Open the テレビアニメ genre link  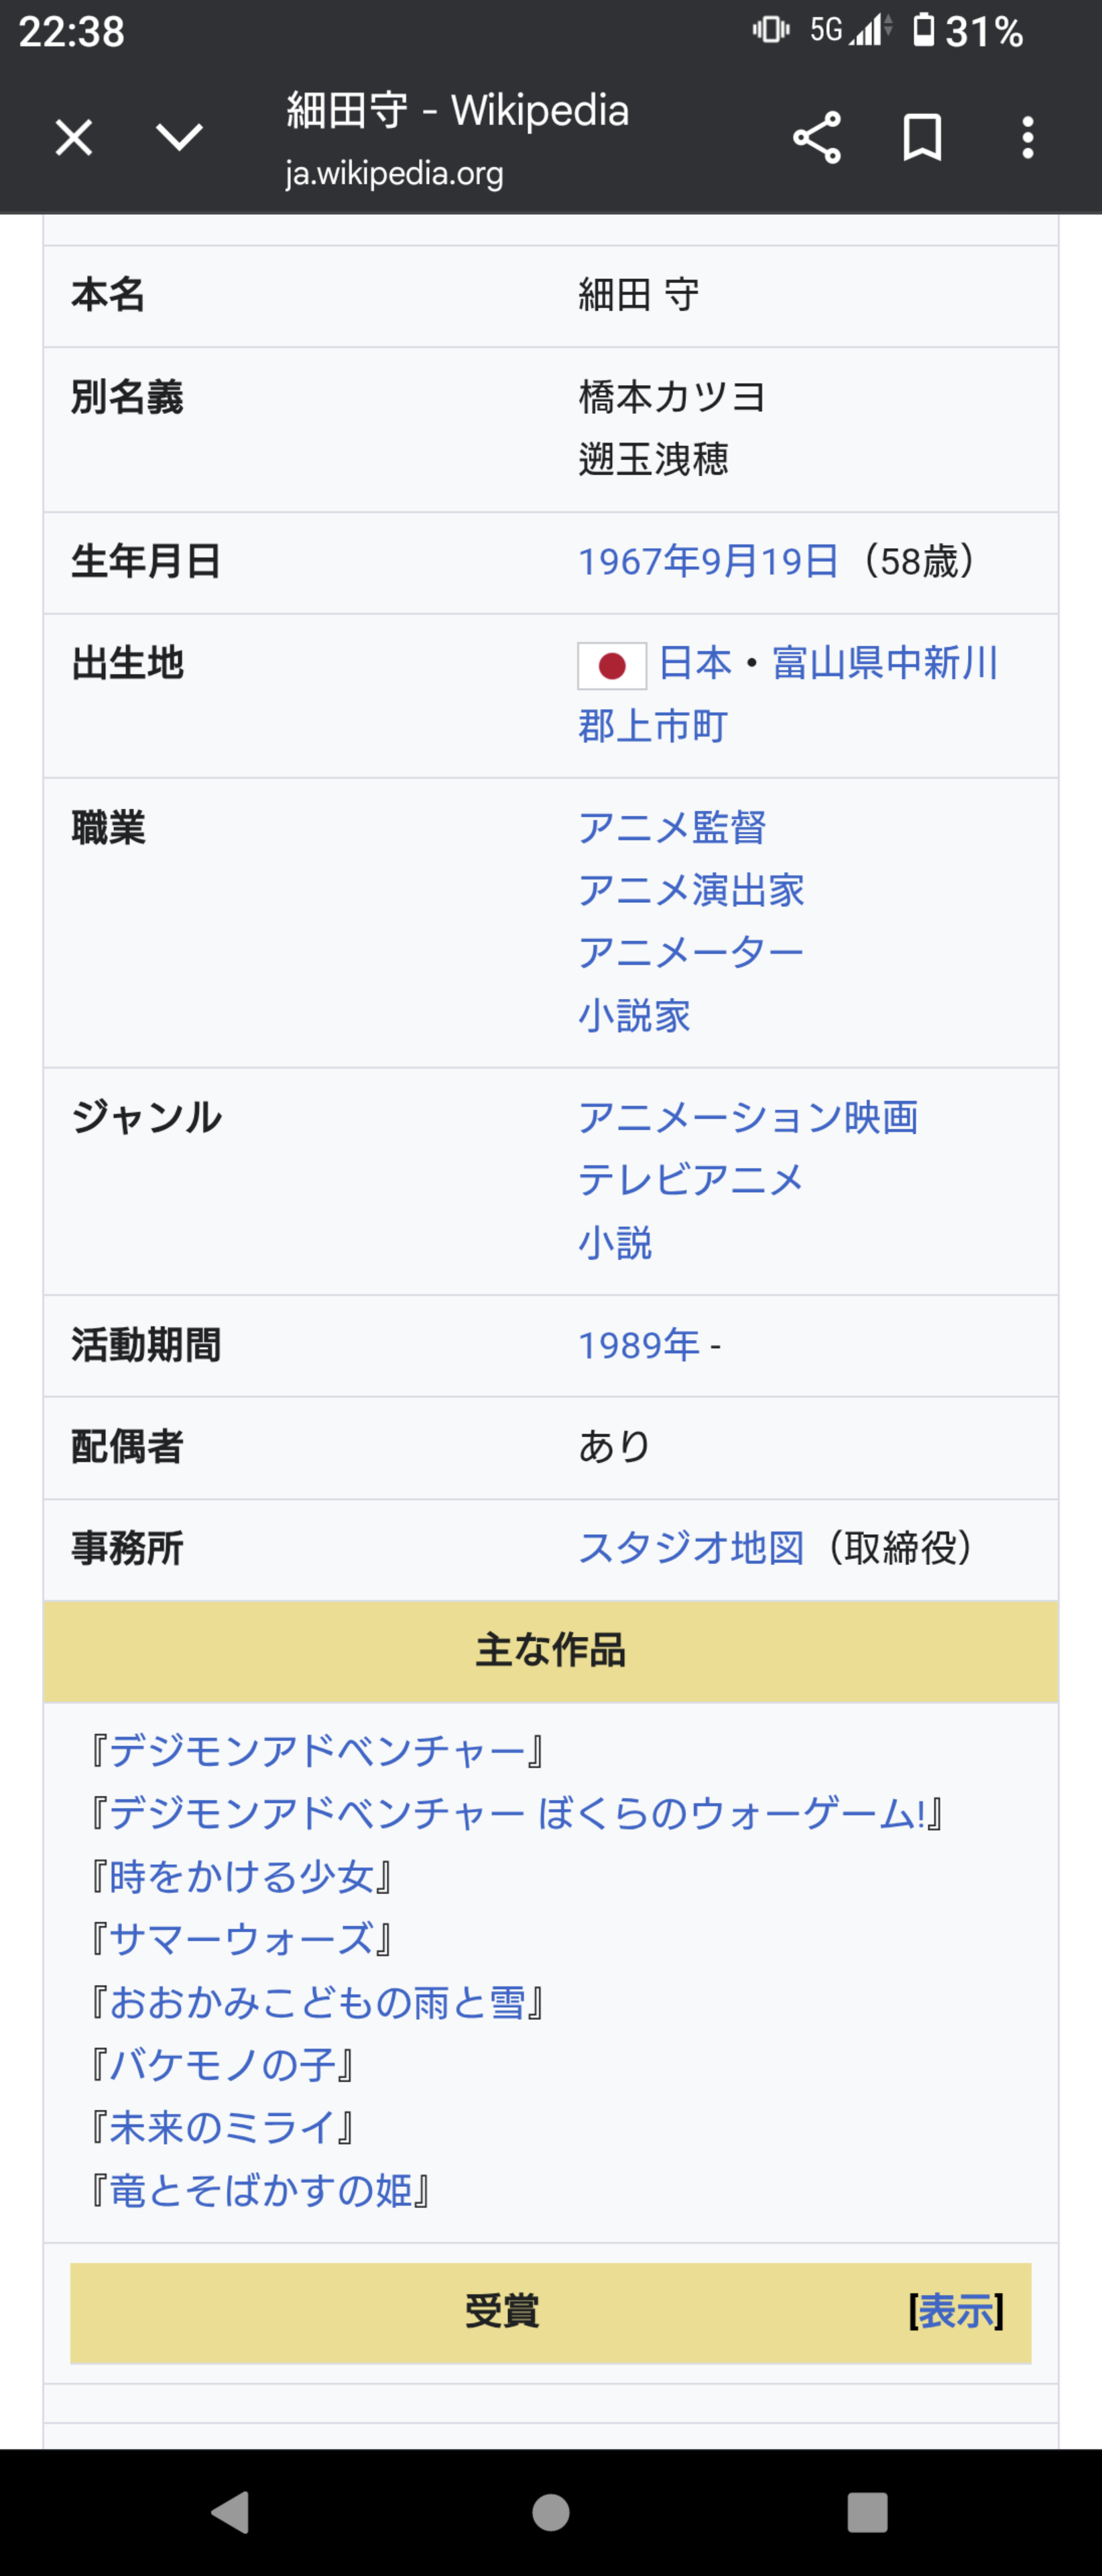pyautogui.click(x=690, y=1180)
